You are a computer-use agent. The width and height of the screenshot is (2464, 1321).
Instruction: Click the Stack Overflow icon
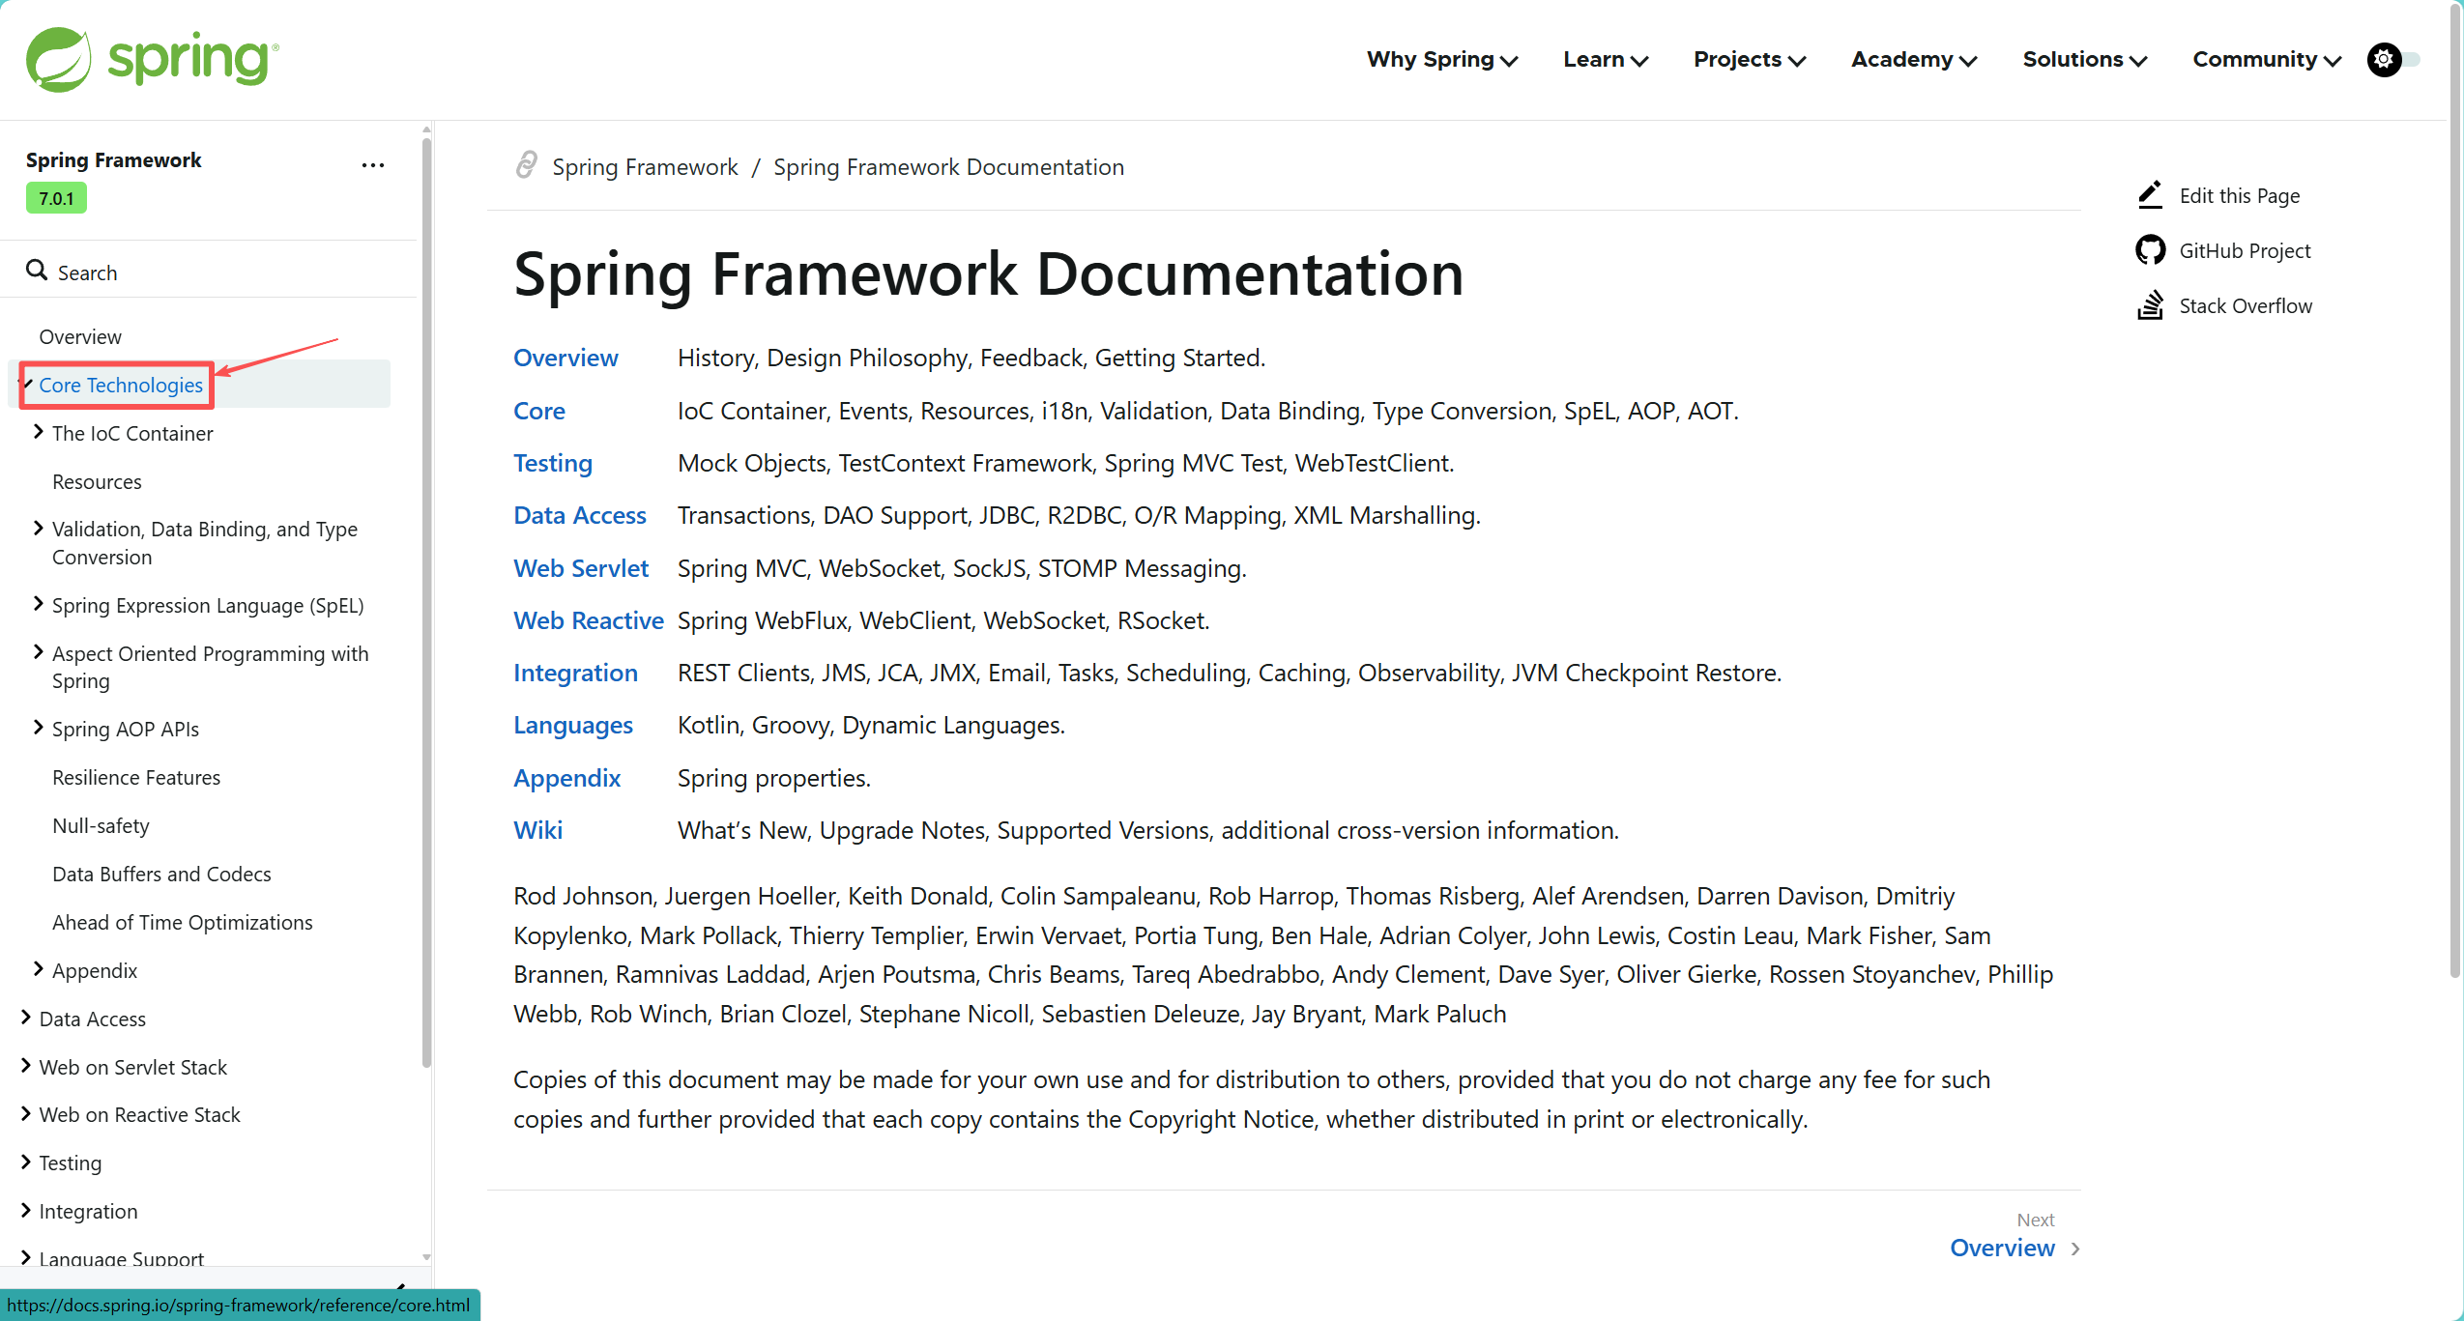tap(2150, 305)
